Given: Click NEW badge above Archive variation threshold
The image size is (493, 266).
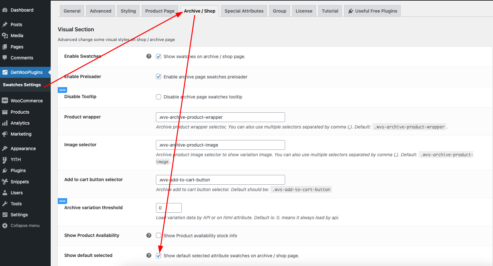Looking at the screenshot, I should coord(62,201).
